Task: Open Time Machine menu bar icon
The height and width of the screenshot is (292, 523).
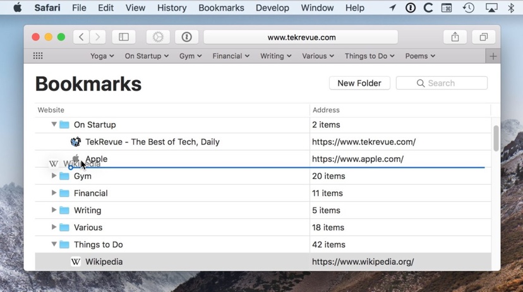Action: coord(468,8)
